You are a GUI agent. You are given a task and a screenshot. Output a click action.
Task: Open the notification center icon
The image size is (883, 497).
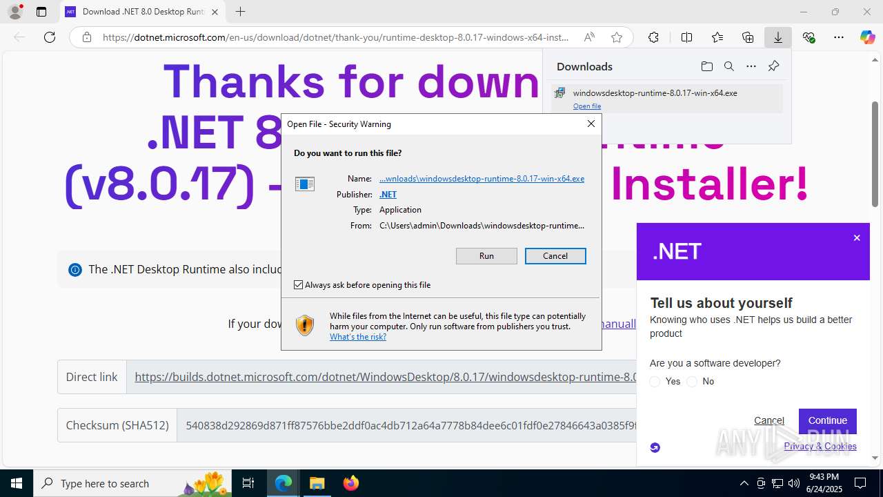click(x=860, y=483)
